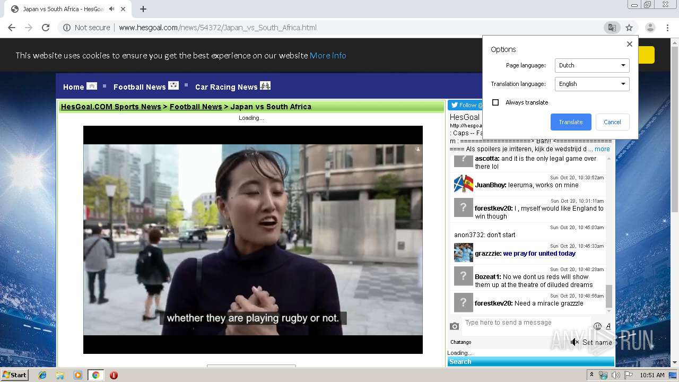Image resolution: width=679 pixels, height=382 pixels.
Task: Mute the tab via its audio speaker icon
Action: coord(111,9)
